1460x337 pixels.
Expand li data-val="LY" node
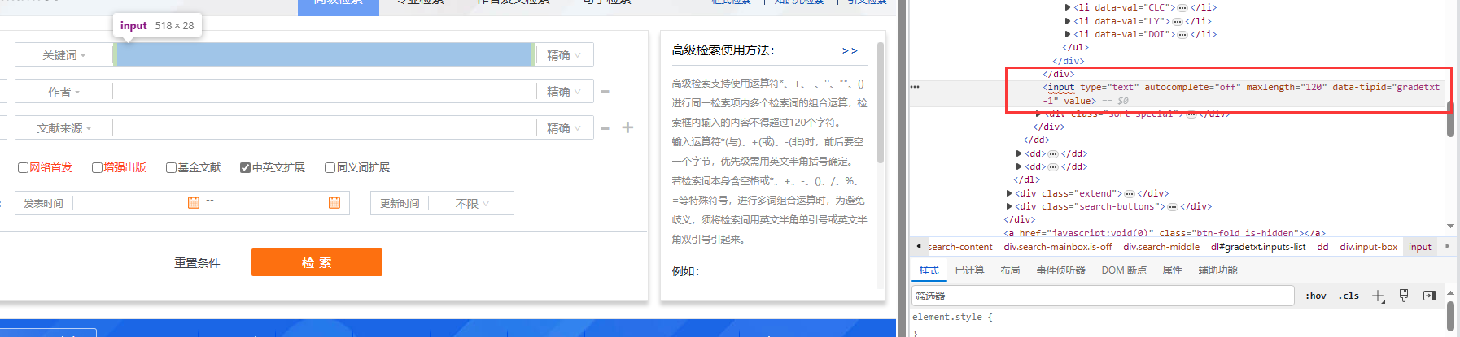pos(1068,21)
